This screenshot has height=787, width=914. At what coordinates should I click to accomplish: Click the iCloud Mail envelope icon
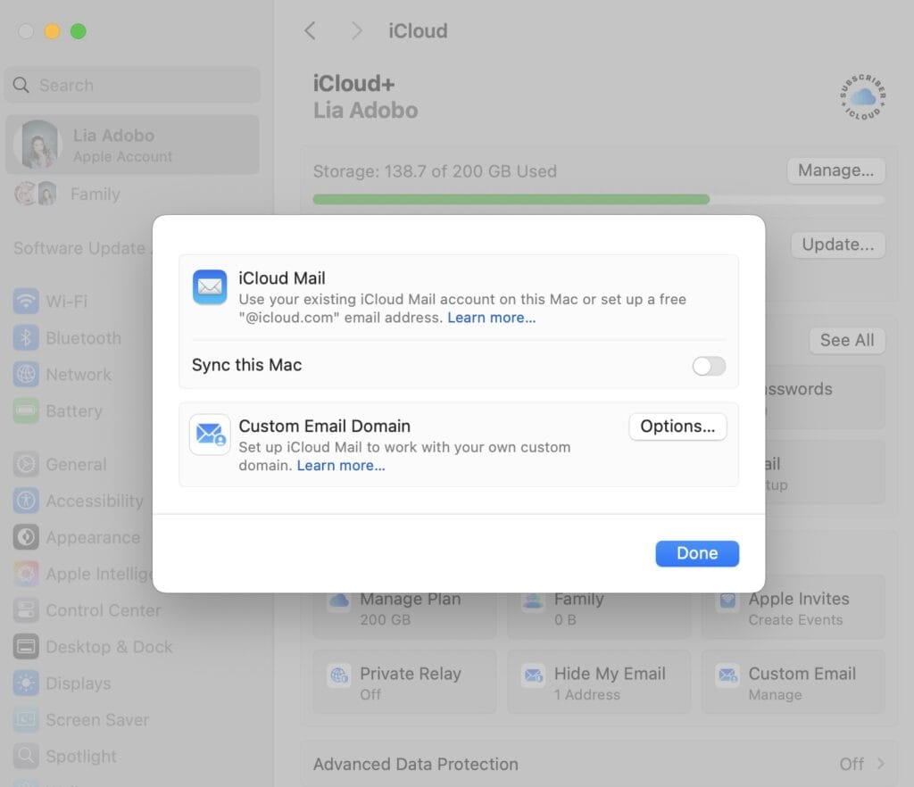coord(210,287)
